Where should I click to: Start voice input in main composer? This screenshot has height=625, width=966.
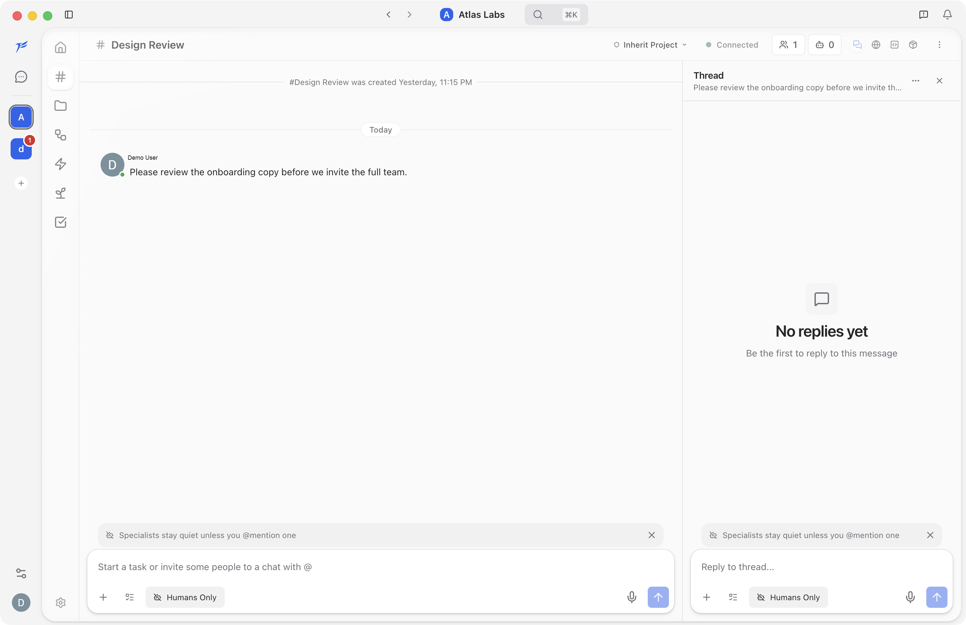click(x=632, y=598)
